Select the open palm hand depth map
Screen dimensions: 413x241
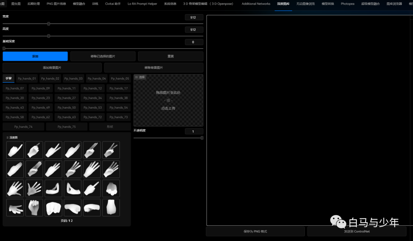click(34, 188)
